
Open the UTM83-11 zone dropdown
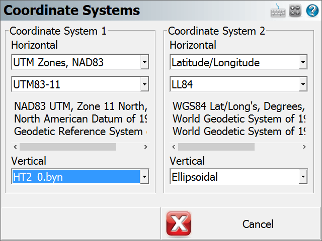tap(144, 84)
